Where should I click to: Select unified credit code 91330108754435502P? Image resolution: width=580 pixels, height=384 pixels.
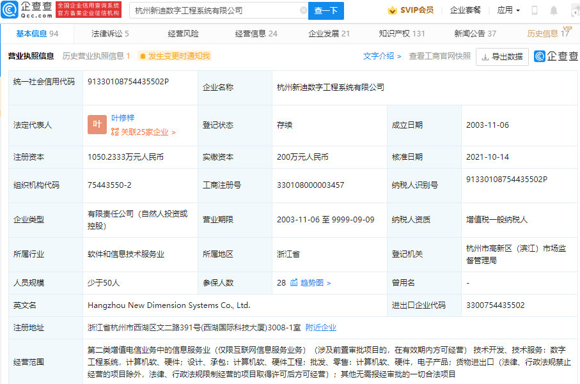click(x=128, y=82)
